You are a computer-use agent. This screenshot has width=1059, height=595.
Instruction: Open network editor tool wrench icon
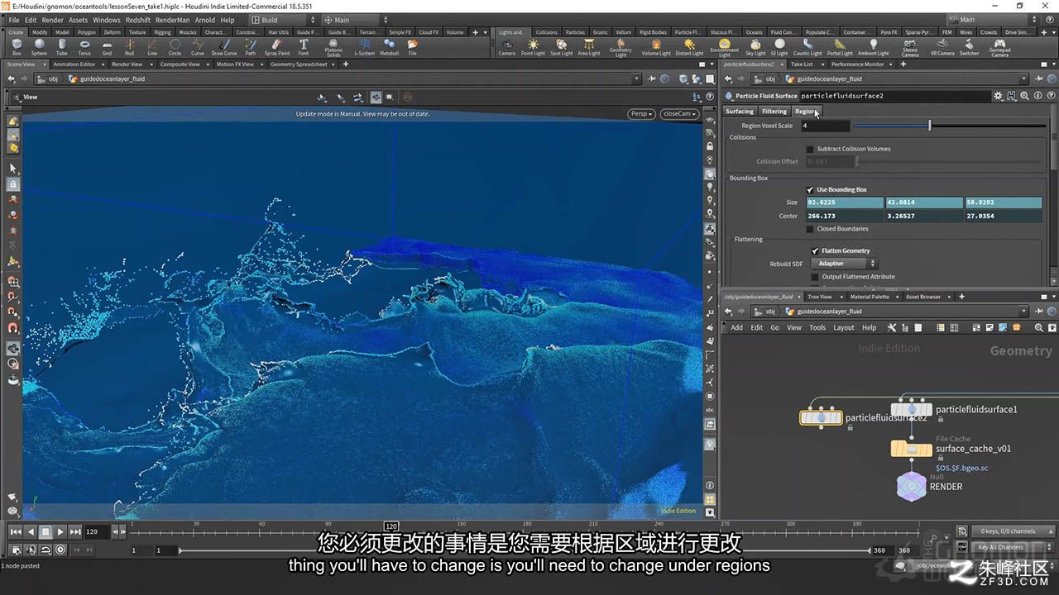(892, 327)
